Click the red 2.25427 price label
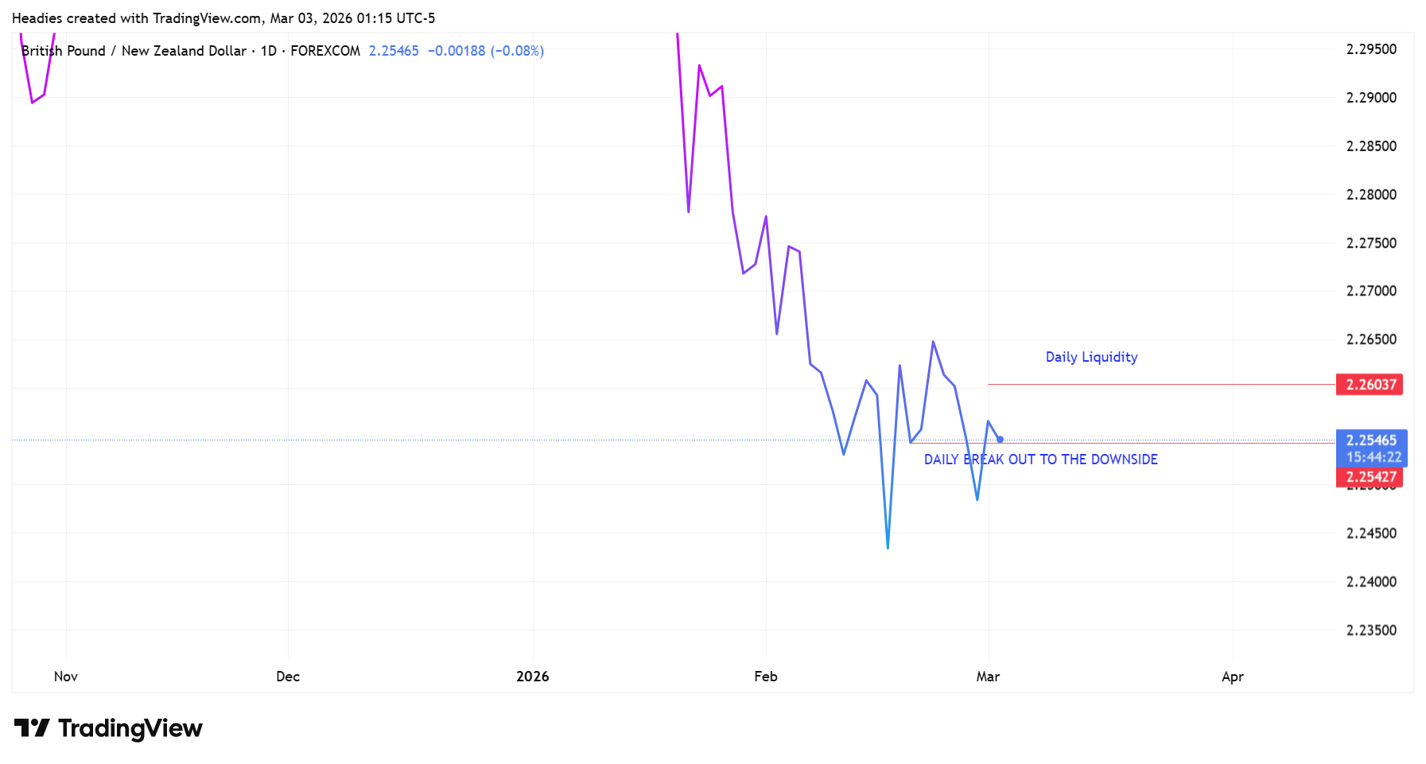 click(x=1370, y=477)
